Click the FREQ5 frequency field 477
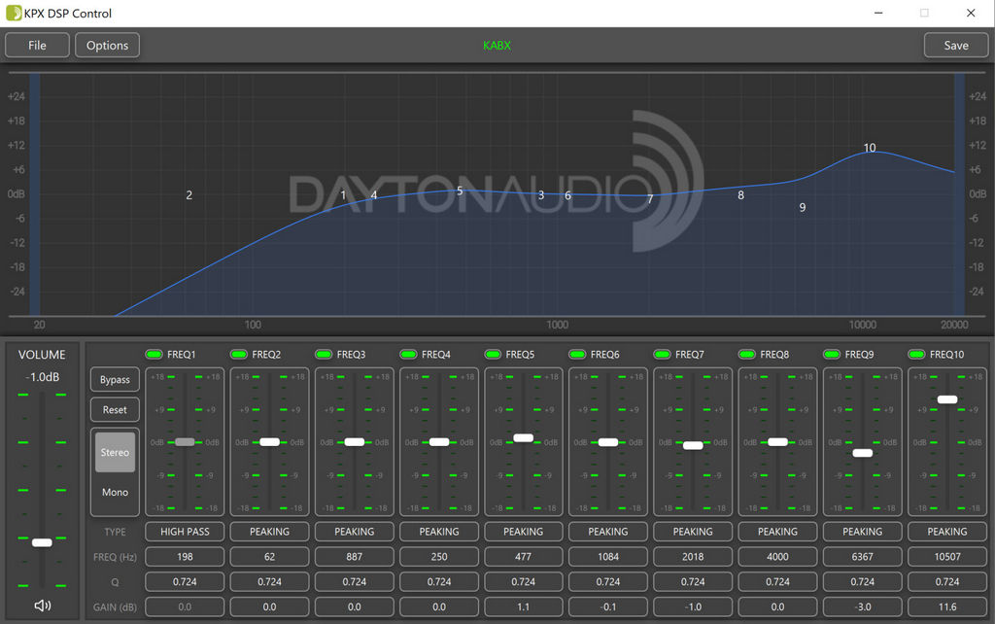Screen dimensions: 995x624 (x=524, y=557)
